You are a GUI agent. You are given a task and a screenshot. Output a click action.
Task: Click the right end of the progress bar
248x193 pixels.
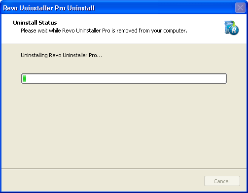tap(225, 78)
